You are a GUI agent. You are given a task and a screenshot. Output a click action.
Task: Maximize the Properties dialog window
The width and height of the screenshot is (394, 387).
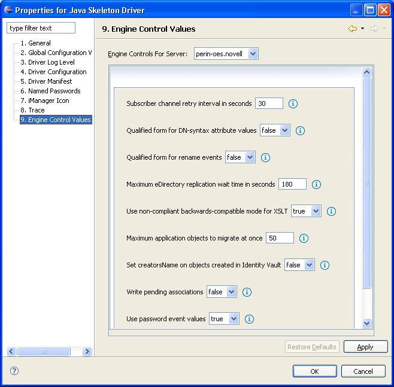pos(370,10)
